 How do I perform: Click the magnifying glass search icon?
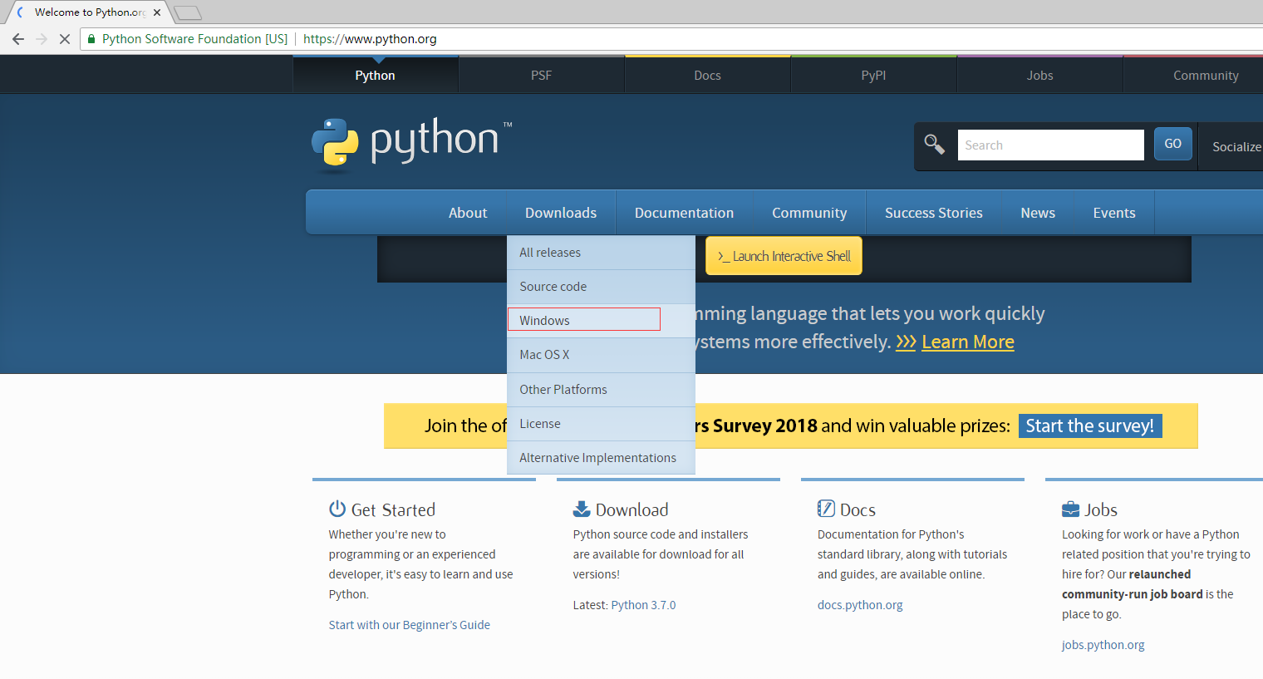(935, 145)
